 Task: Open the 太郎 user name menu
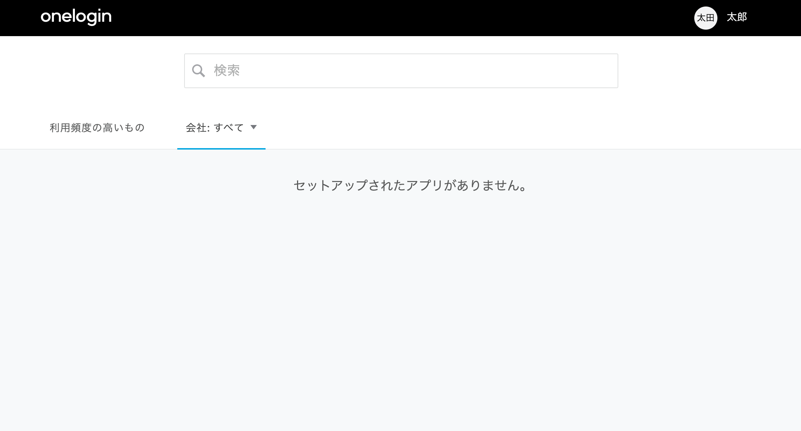pos(737,17)
